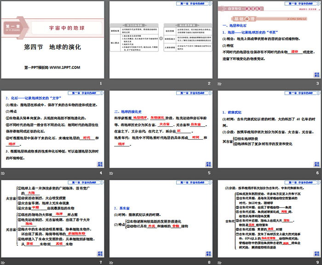Click the animation star under slide 5
The image size is (322, 265).
111,173
